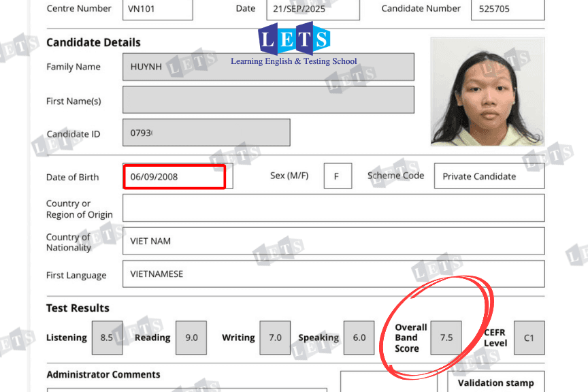588x392 pixels.
Task: Select the Centre Number field showing VN101
Action: (157, 10)
